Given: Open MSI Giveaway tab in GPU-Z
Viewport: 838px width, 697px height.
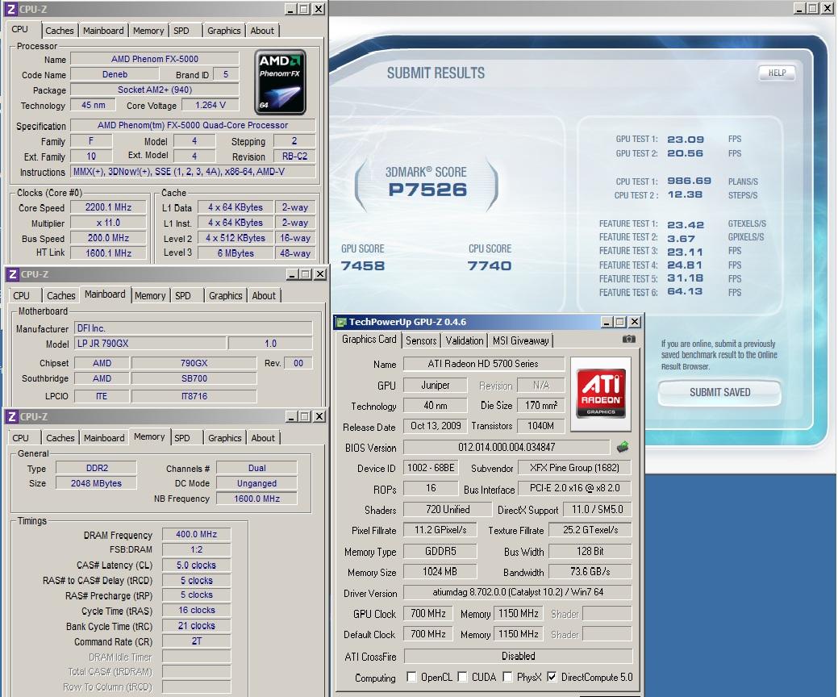Looking at the screenshot, I should [x=520, y=340].
